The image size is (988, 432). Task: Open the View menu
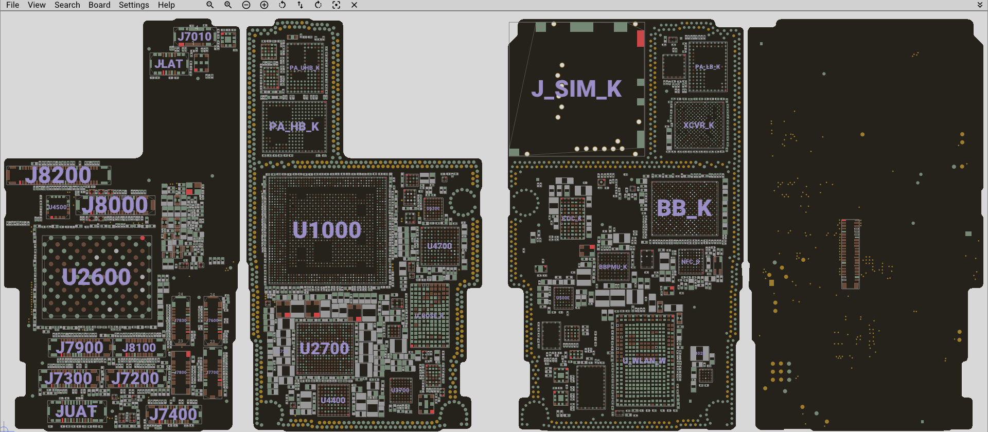click(37, 5)
